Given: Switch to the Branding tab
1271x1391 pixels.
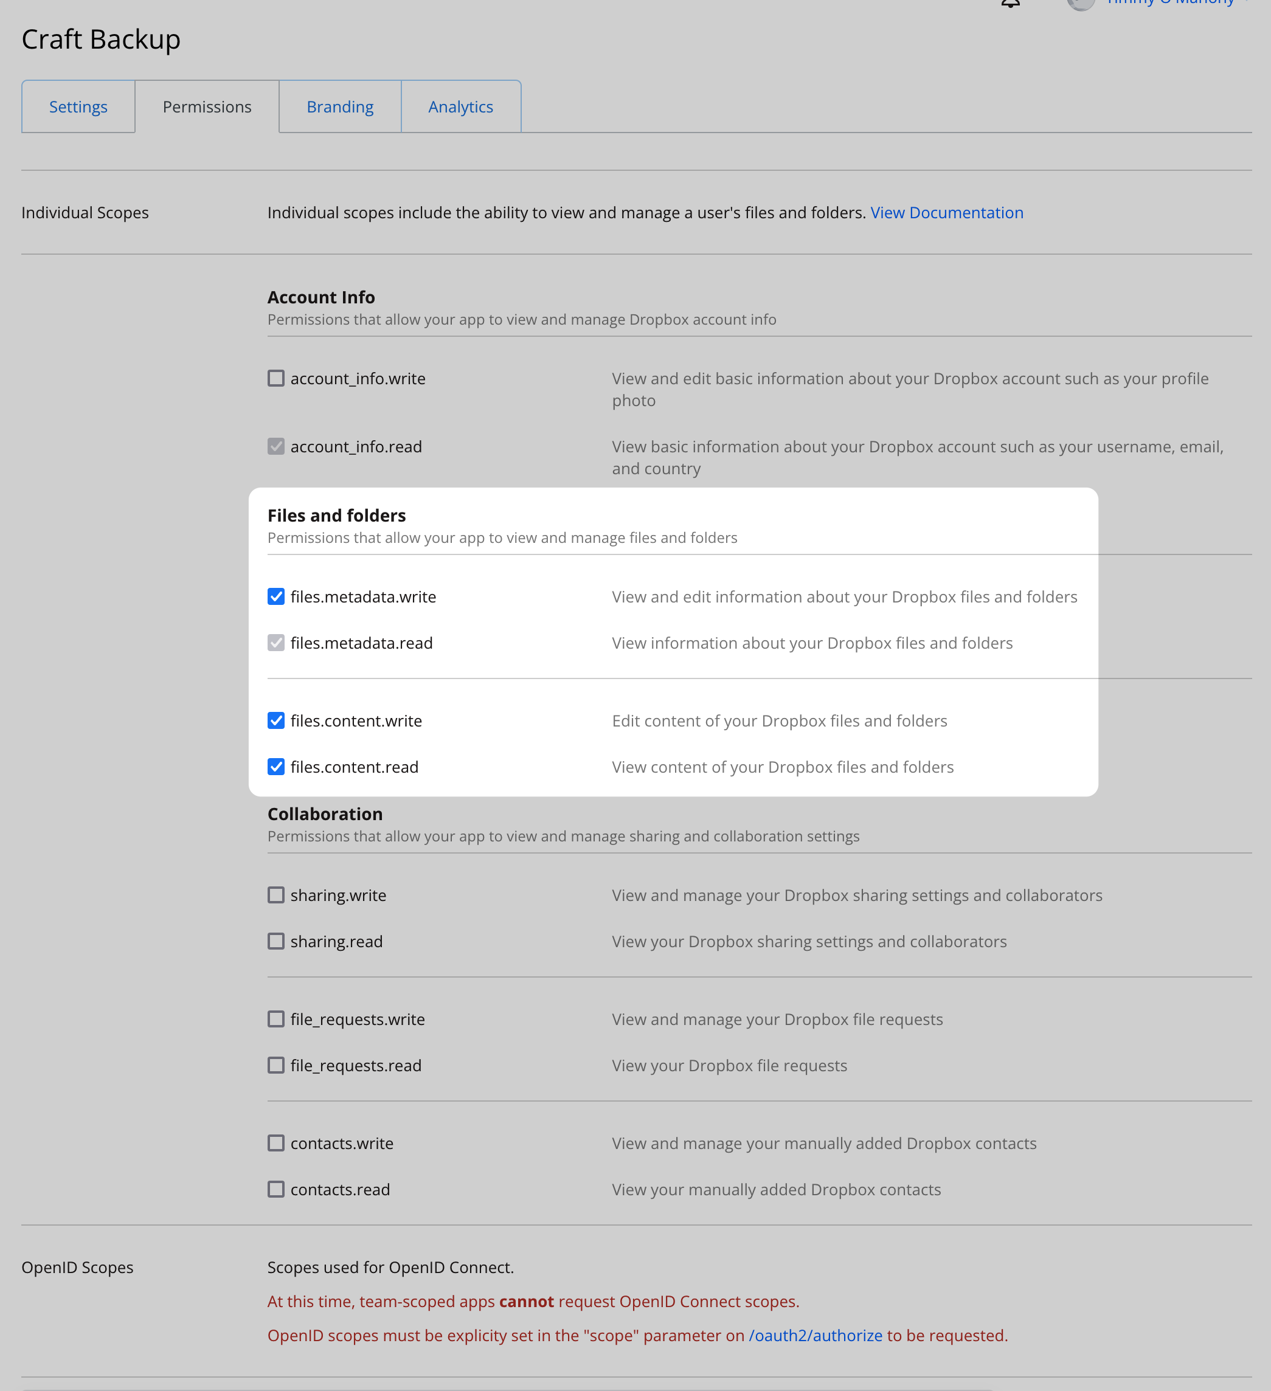Looking at the screenshot, I should point(340,107).
